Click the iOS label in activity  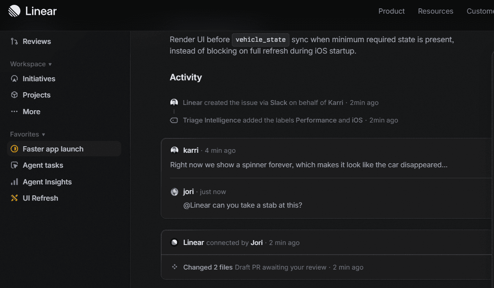point(357,120)
